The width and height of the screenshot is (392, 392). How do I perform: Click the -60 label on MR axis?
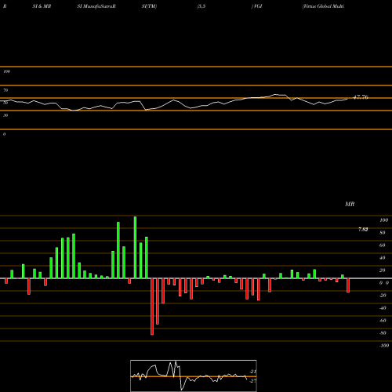pos(383,321)
